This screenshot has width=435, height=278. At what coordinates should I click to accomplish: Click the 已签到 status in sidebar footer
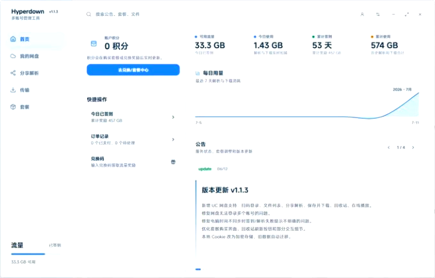pos(55,245)
